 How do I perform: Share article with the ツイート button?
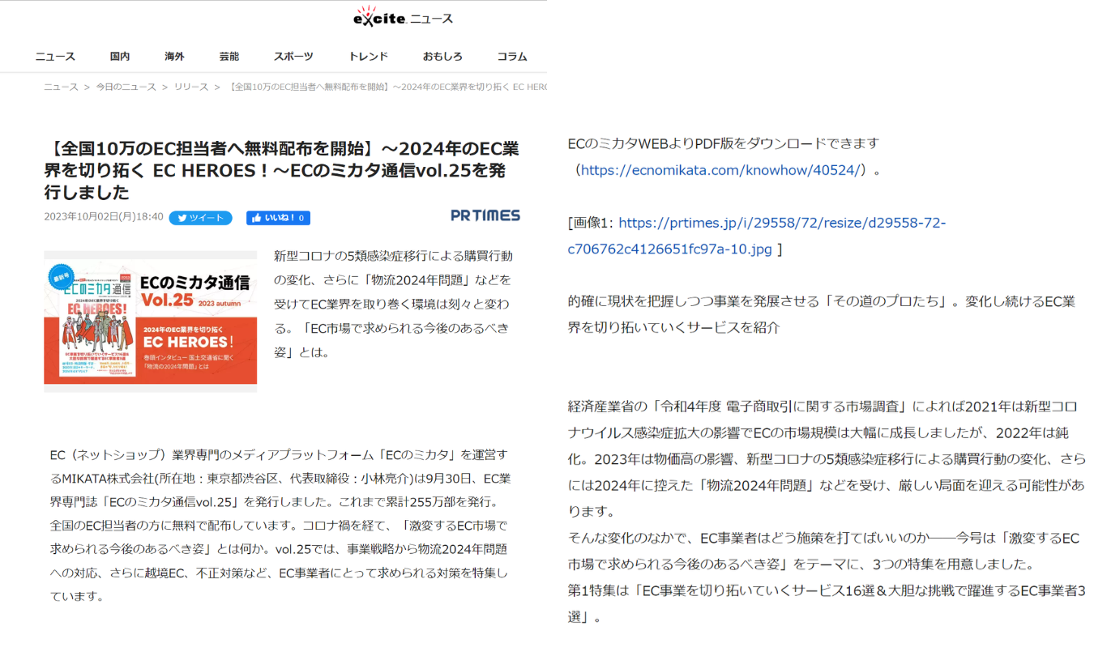tap(200, 218)
